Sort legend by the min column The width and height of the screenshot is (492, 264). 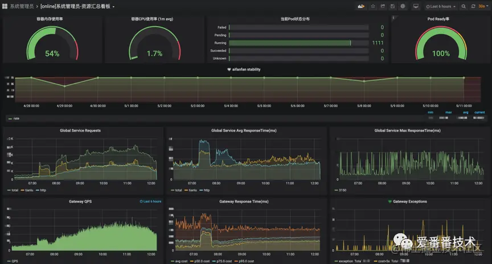click(x=430, y=112)
